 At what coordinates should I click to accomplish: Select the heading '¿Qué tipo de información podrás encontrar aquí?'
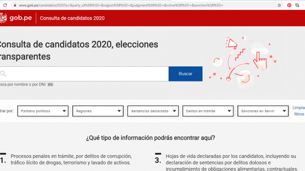[x=151, y=138]
